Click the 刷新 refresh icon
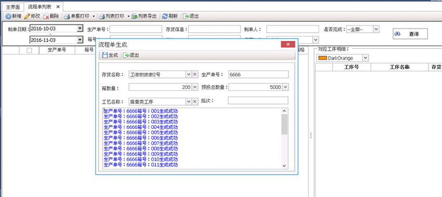Screen dimensions: 442x197 point(165,16)
